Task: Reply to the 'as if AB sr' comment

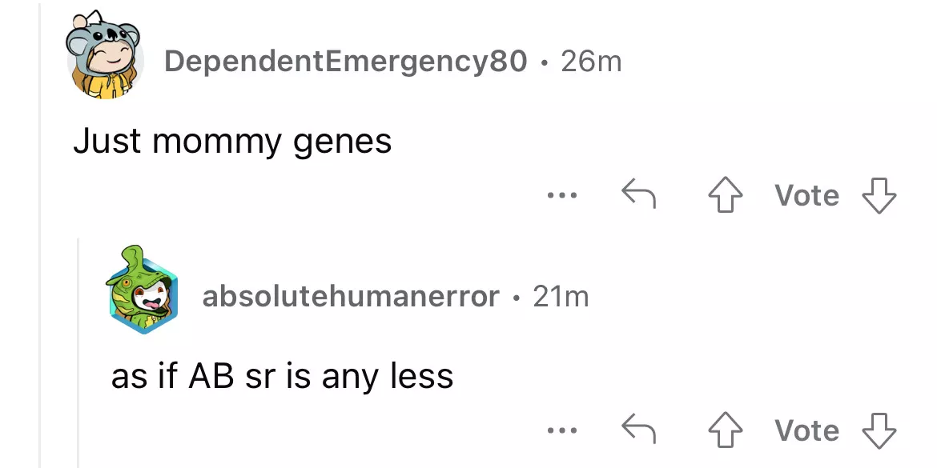Action: pyautogui.click(x=638, y=431)
